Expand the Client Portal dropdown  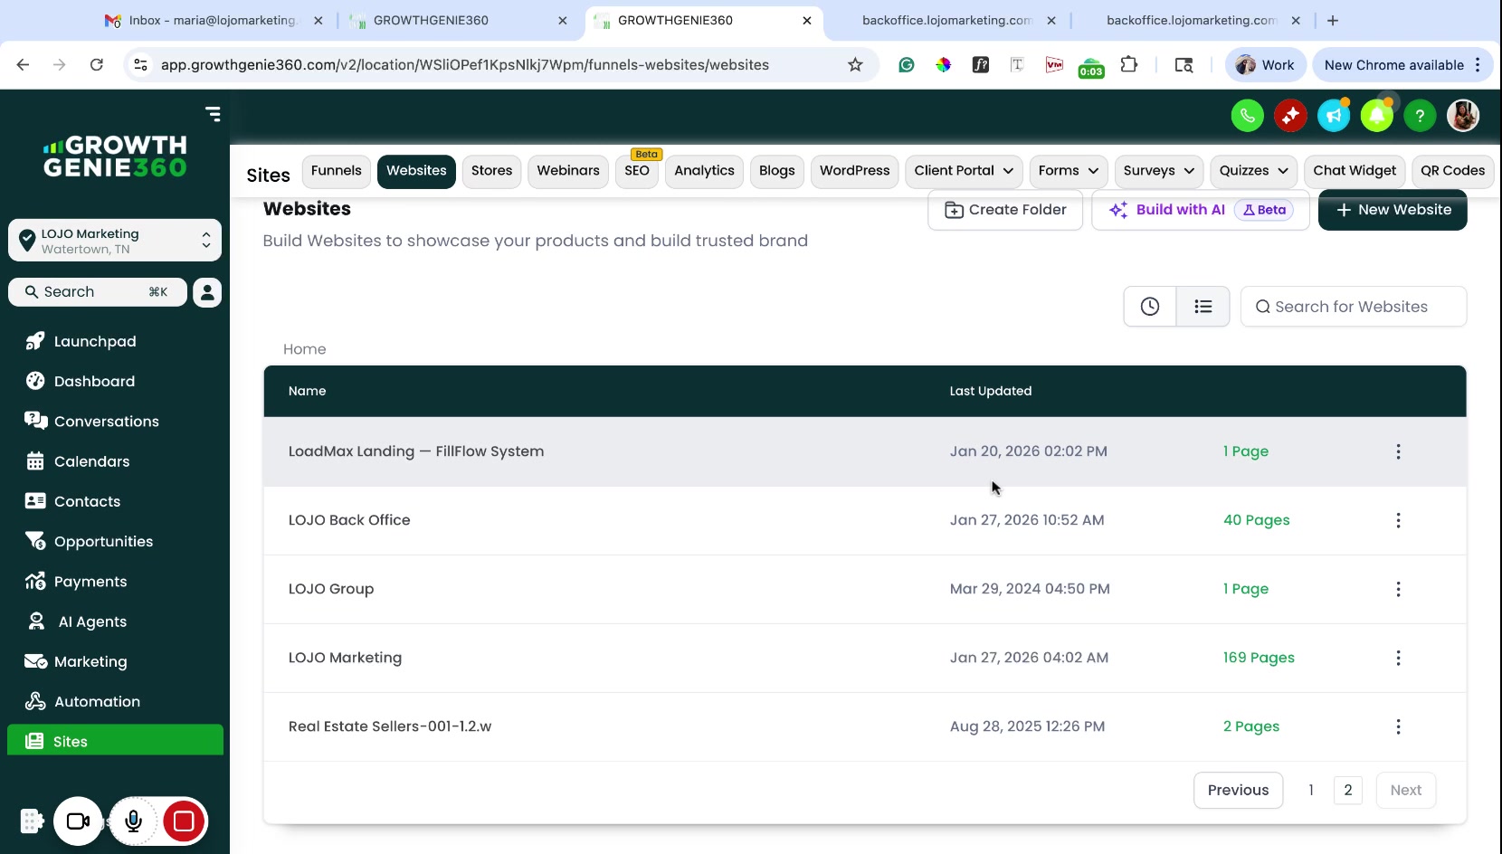click(964, 171)
